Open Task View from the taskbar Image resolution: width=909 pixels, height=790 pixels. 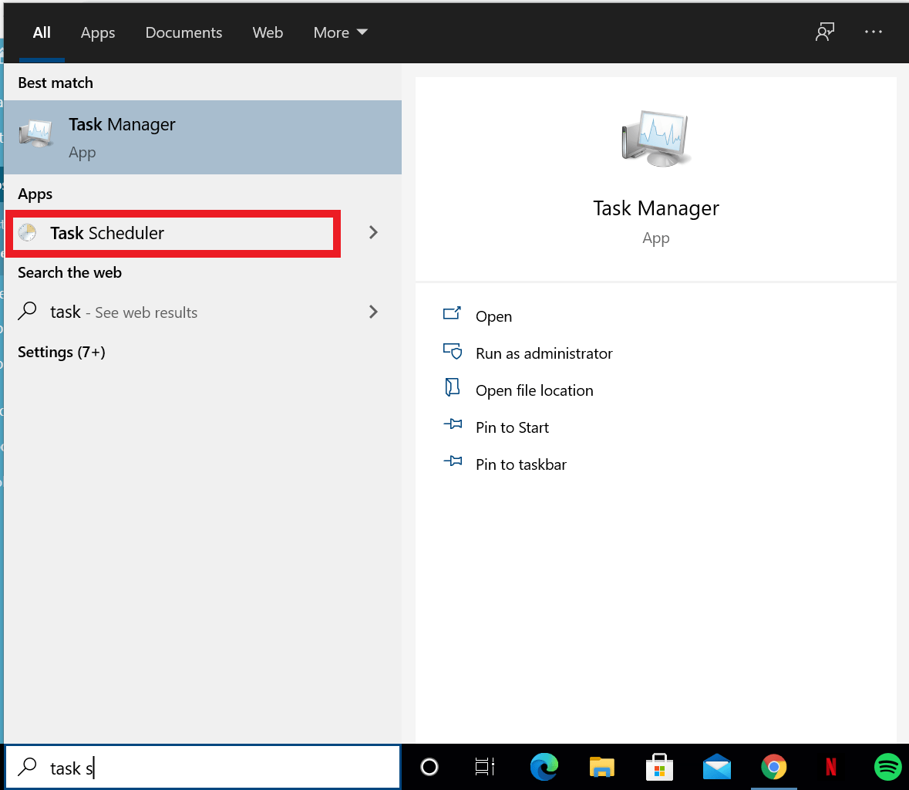point(485,767)
